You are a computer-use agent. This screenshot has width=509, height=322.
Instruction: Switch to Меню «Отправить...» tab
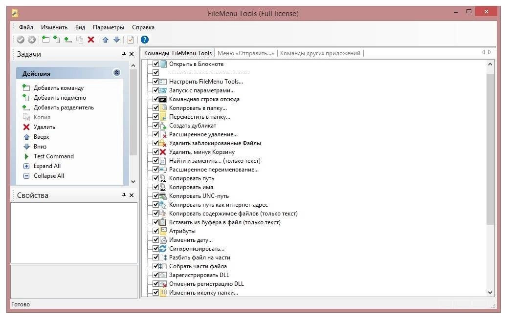(246, 53)
